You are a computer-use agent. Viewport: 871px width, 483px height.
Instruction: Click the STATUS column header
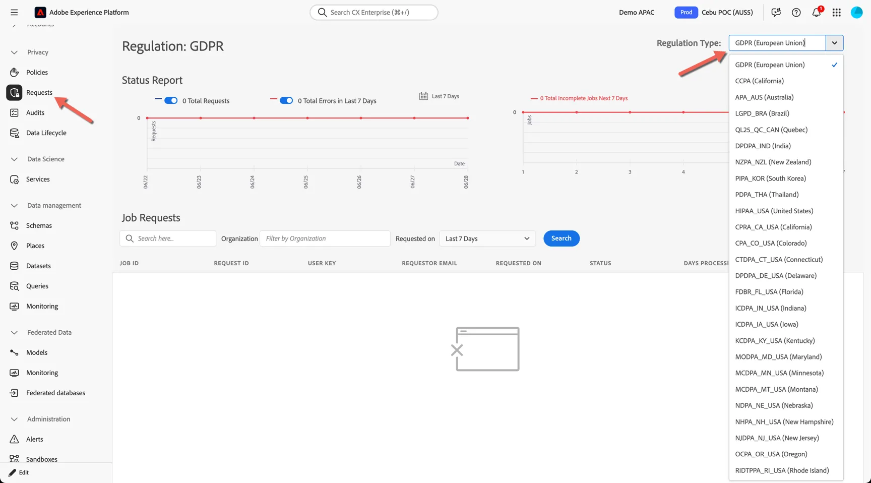[600, 263]
